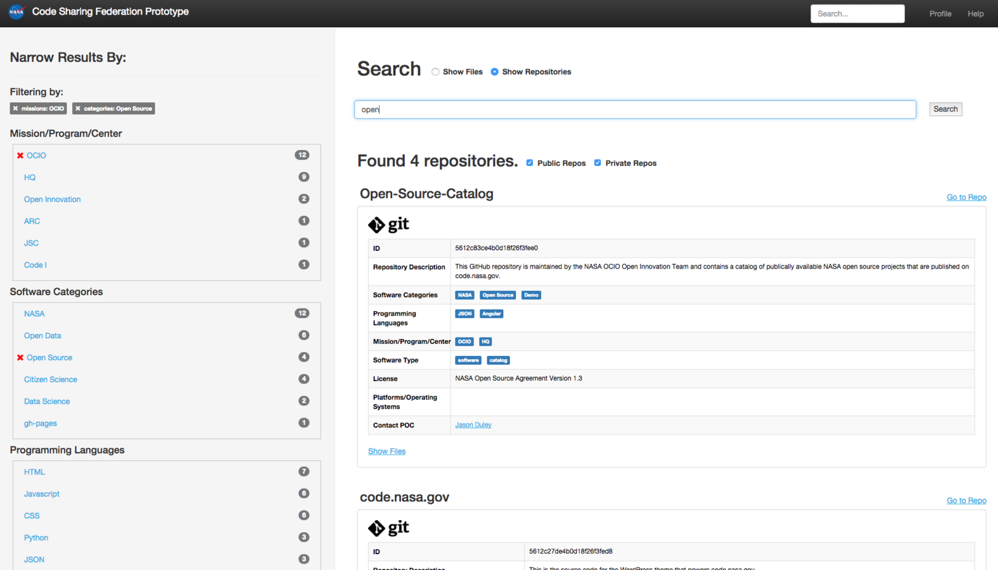Select the Show Repositories radio button
The height and width of the screenshot is (570, 998).
[x=494, y=72]
